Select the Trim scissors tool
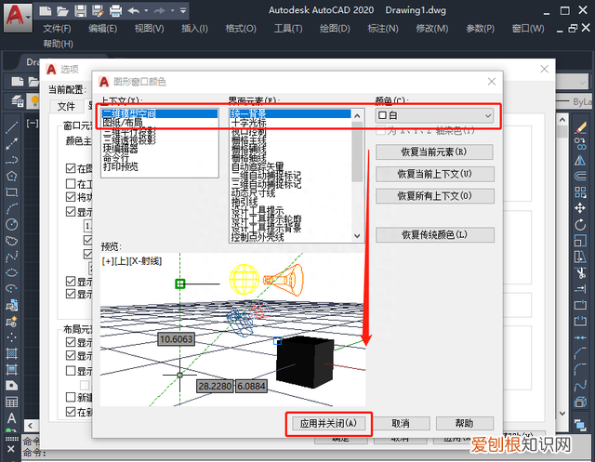595x462 pixels. pyautogui.click(x=580, y=272)
